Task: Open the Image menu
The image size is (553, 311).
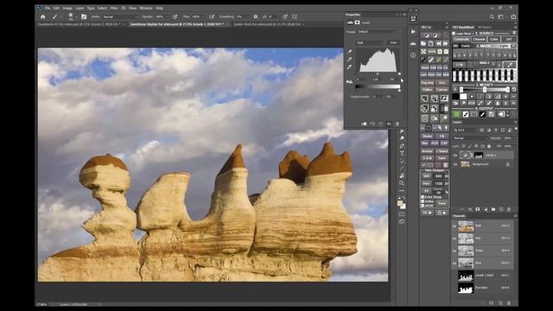Action: pyautogui.click(x=67, y=8)
